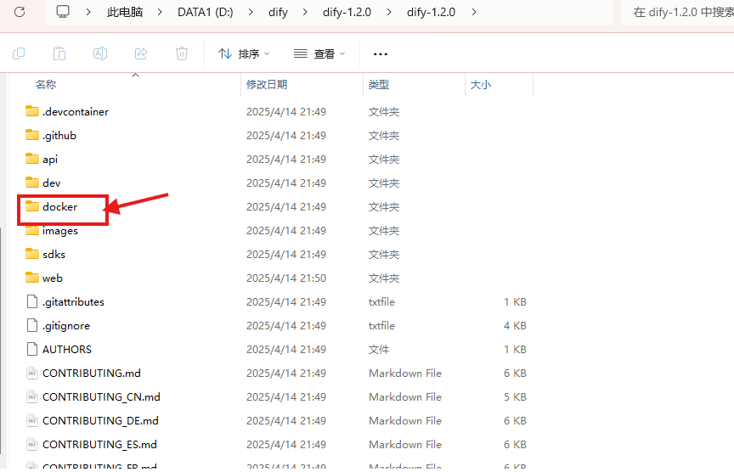
Task: Select the CONTRIBUTING_DE.md markdown file icon
Action: 32,420
